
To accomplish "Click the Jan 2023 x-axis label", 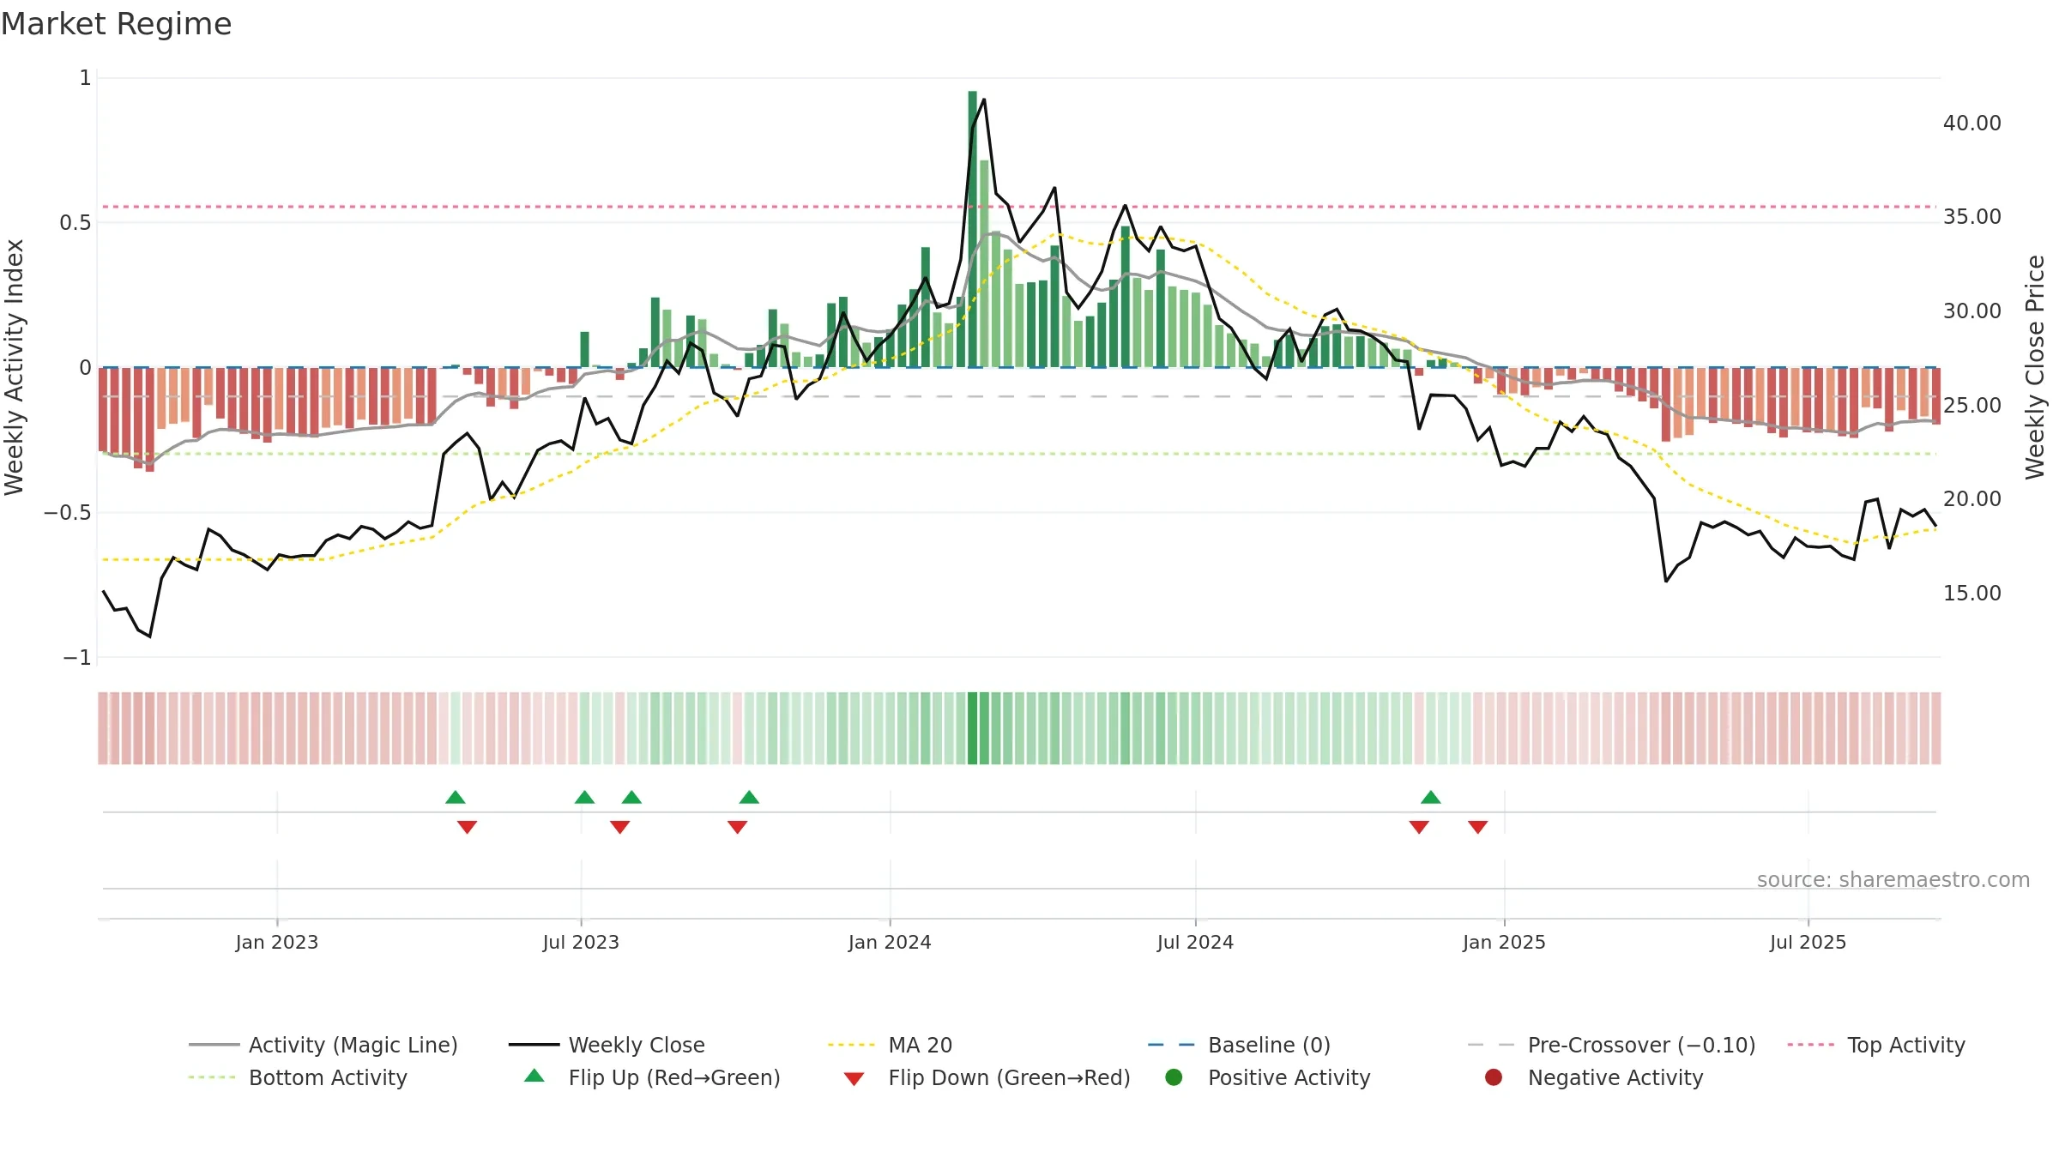I will click(x=277, y=943).
